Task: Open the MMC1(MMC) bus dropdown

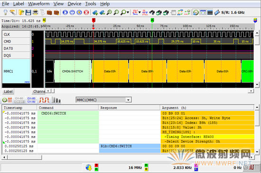Action: point(103,100)
